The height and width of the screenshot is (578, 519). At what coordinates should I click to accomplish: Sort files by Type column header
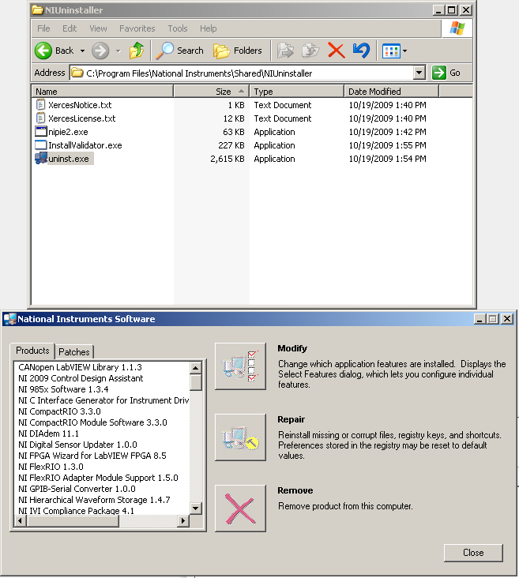click(x=296, y=91)
